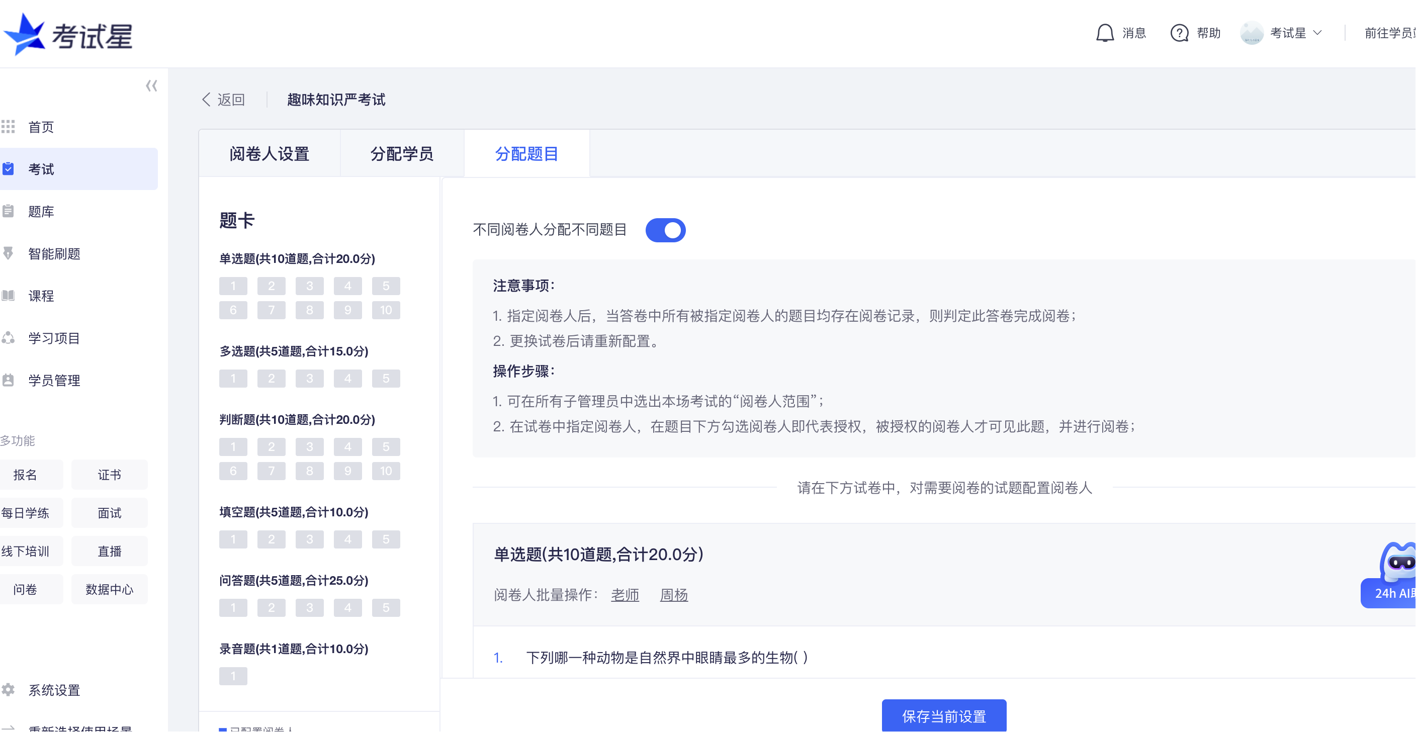Go back using the 返回 chevron

click(207, 100)
